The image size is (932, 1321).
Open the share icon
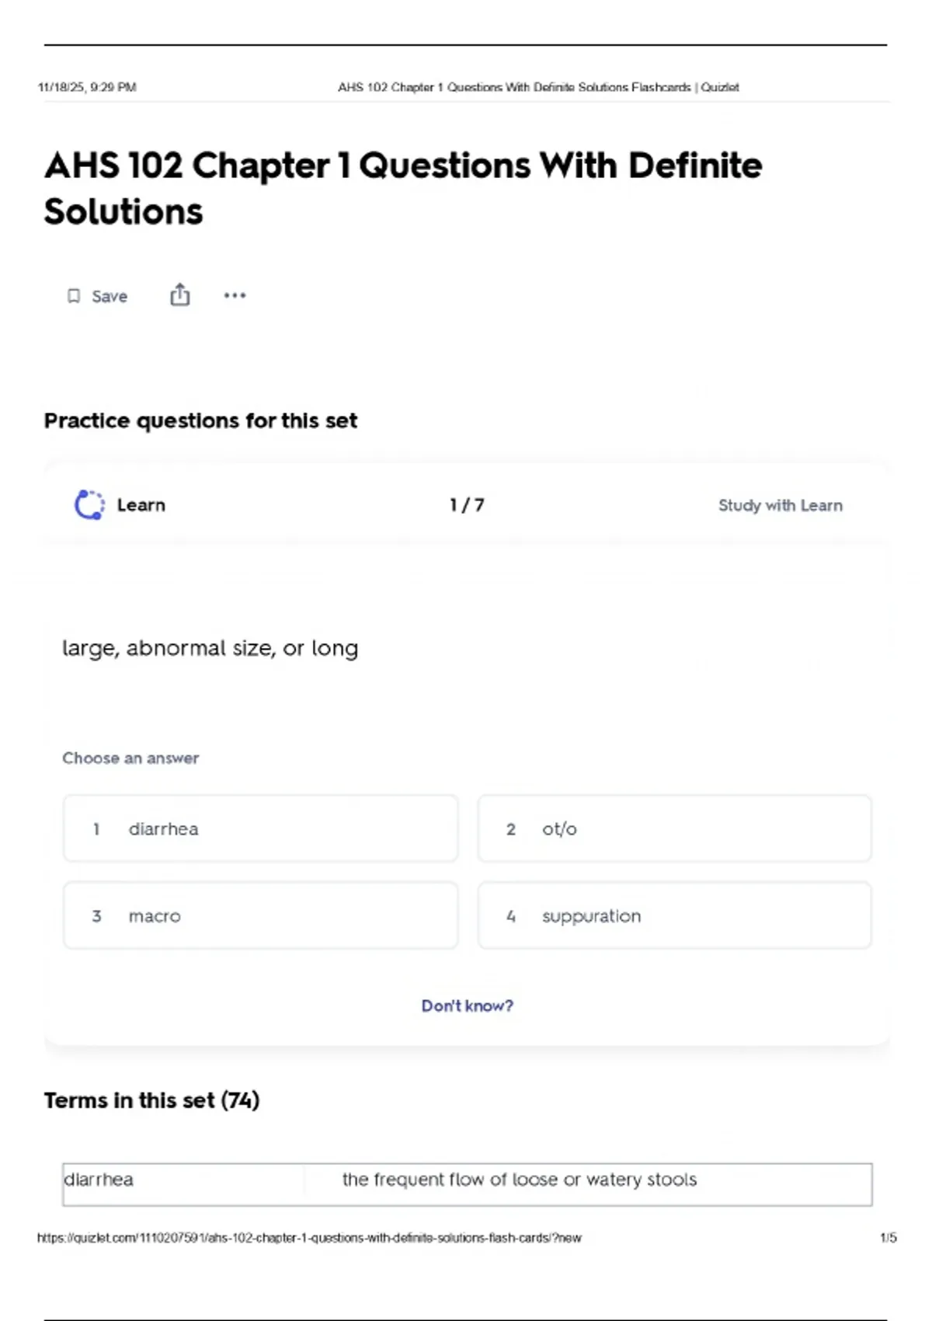click(x=179, y=295)
